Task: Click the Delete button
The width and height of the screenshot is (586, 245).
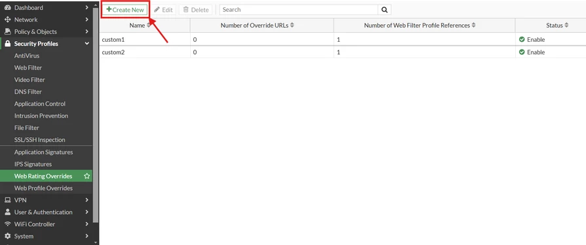Action: [x=195, y=10]
